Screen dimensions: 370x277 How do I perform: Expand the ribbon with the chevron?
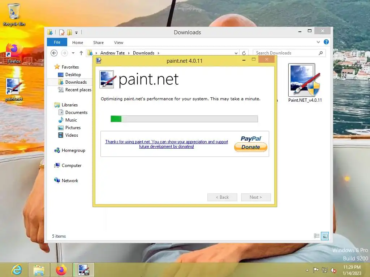tap(318, 42)
